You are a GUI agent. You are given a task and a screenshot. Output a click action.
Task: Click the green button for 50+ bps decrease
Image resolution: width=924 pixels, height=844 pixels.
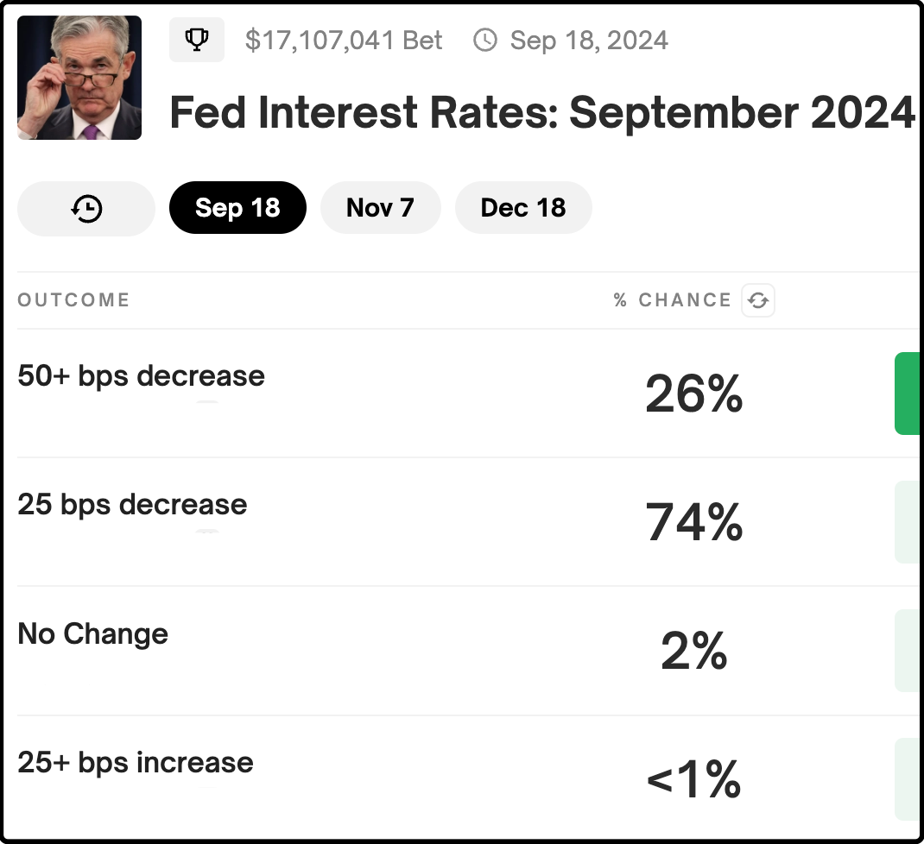coord(907,394)
